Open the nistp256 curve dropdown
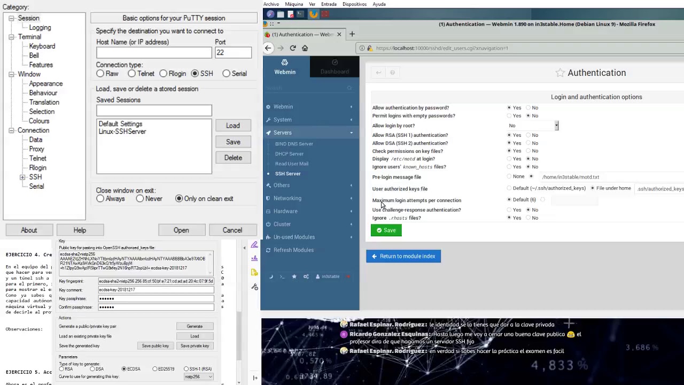Screen dimensions: 684x385 coord(198,377)
